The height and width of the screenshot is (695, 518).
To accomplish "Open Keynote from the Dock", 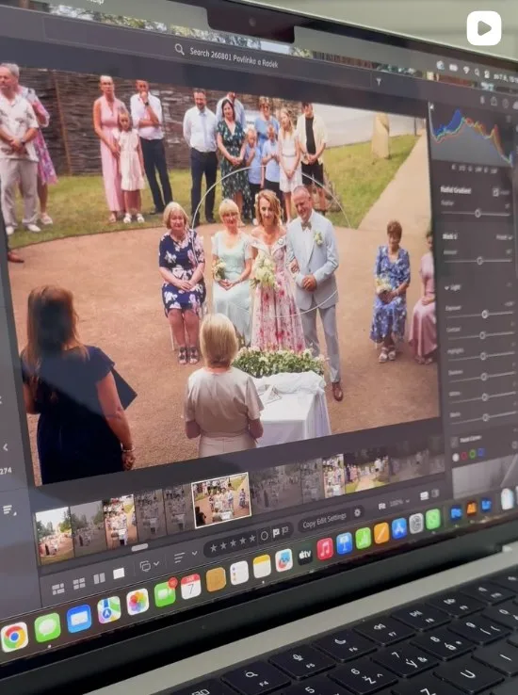I will coord(345,544).
